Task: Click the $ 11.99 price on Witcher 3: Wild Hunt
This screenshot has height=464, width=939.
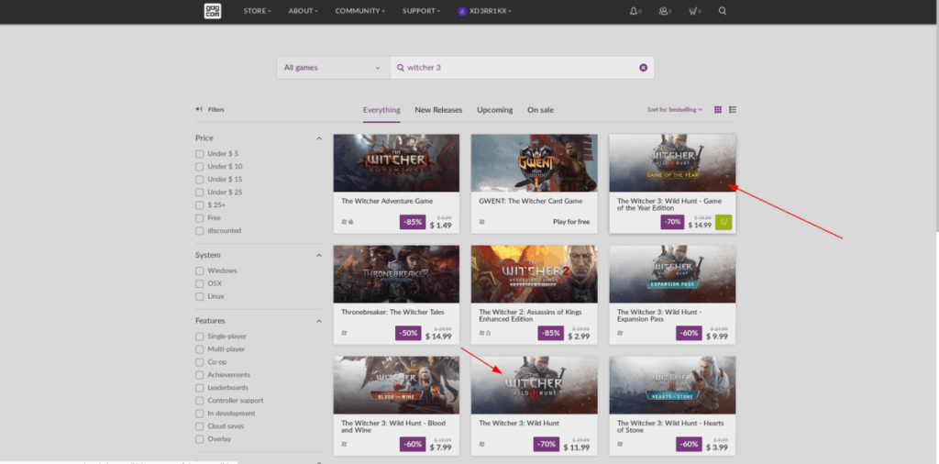Action: [576, 447]
